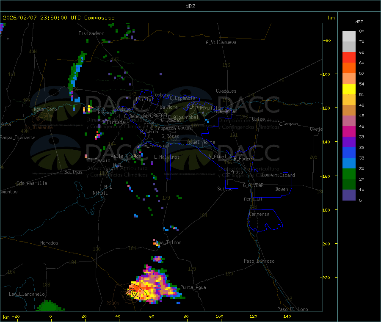Click the Aero_GA label
Screen dimensions: 381x322
point(253,199)
